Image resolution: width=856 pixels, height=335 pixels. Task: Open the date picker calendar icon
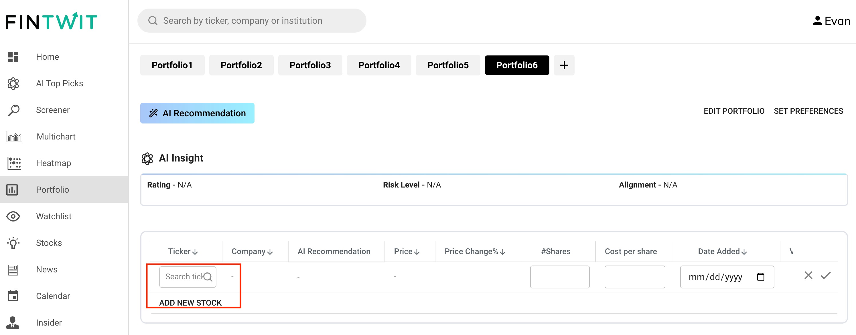point(760,277)
